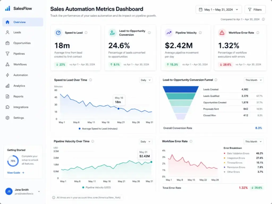Open the Integrations puzzle icon
The height and width of the screenshot is (204, 272).
point(7,107)
